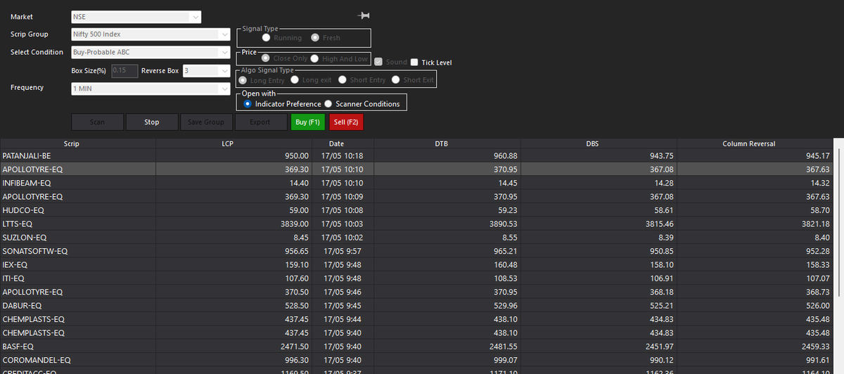Click DBS value 106.91 for ITI-EQ
Viewport: 844px width, 374px height.
pos(662,278)
